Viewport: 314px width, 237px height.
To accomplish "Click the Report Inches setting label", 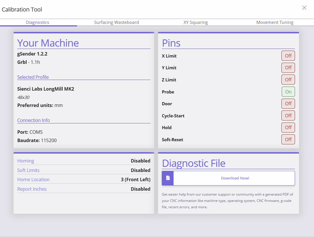I will point(32,189).
